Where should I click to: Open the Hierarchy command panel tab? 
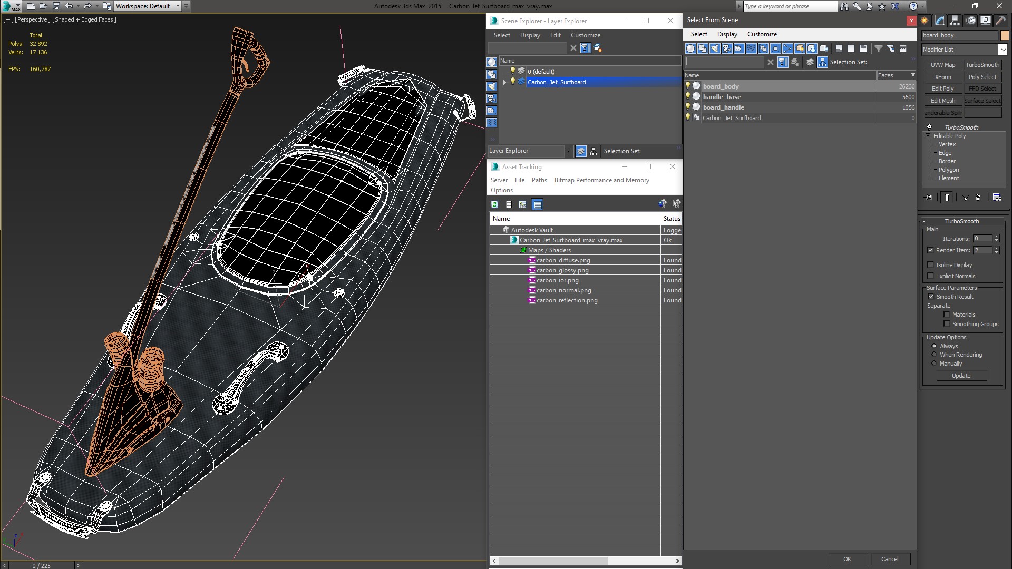pyautogui.click(x=955, y=21)
